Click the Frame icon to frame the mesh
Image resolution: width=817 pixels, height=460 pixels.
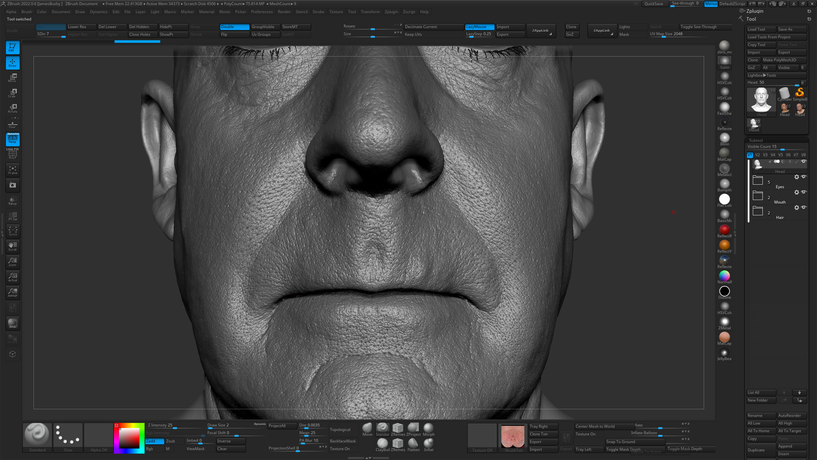(x=12, y=170)
